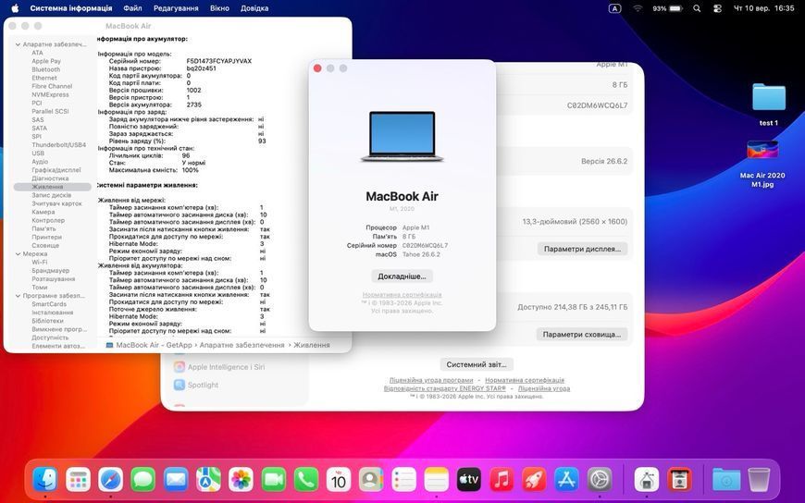
Task: Open Control Center in the menu bar
Action: click(x=717, y=8)
